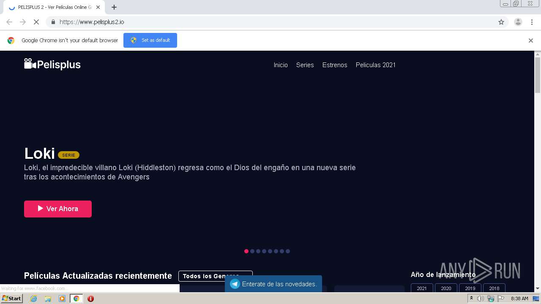Image resolution: width=541 pixels, height=304 pixels.
Task: Click the browser forward arrow
Action: point(23,22)
